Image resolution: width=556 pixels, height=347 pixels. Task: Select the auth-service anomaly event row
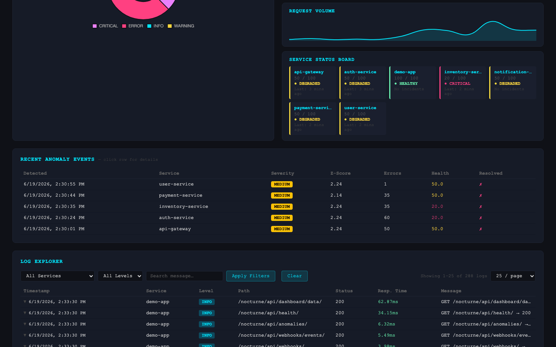click(278, 217)
